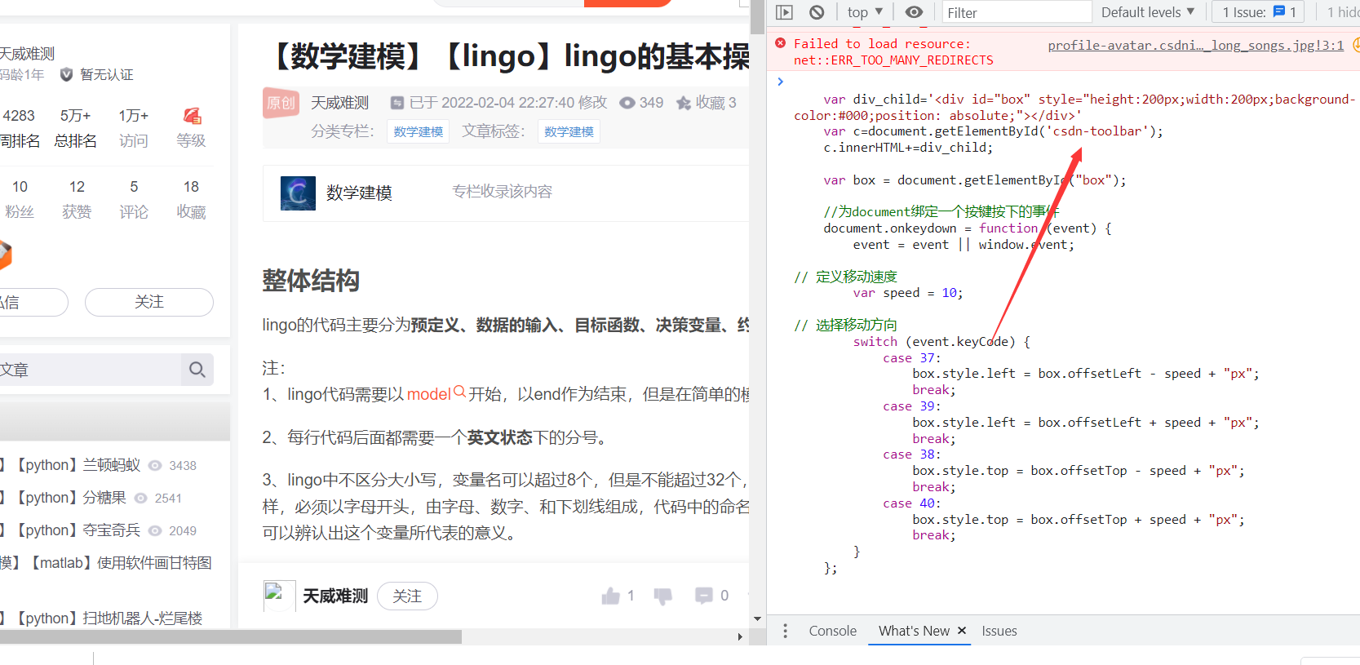Click the 获赞 likes count
This screenshot has width=1360, height=665.
(x=77, y=199)
